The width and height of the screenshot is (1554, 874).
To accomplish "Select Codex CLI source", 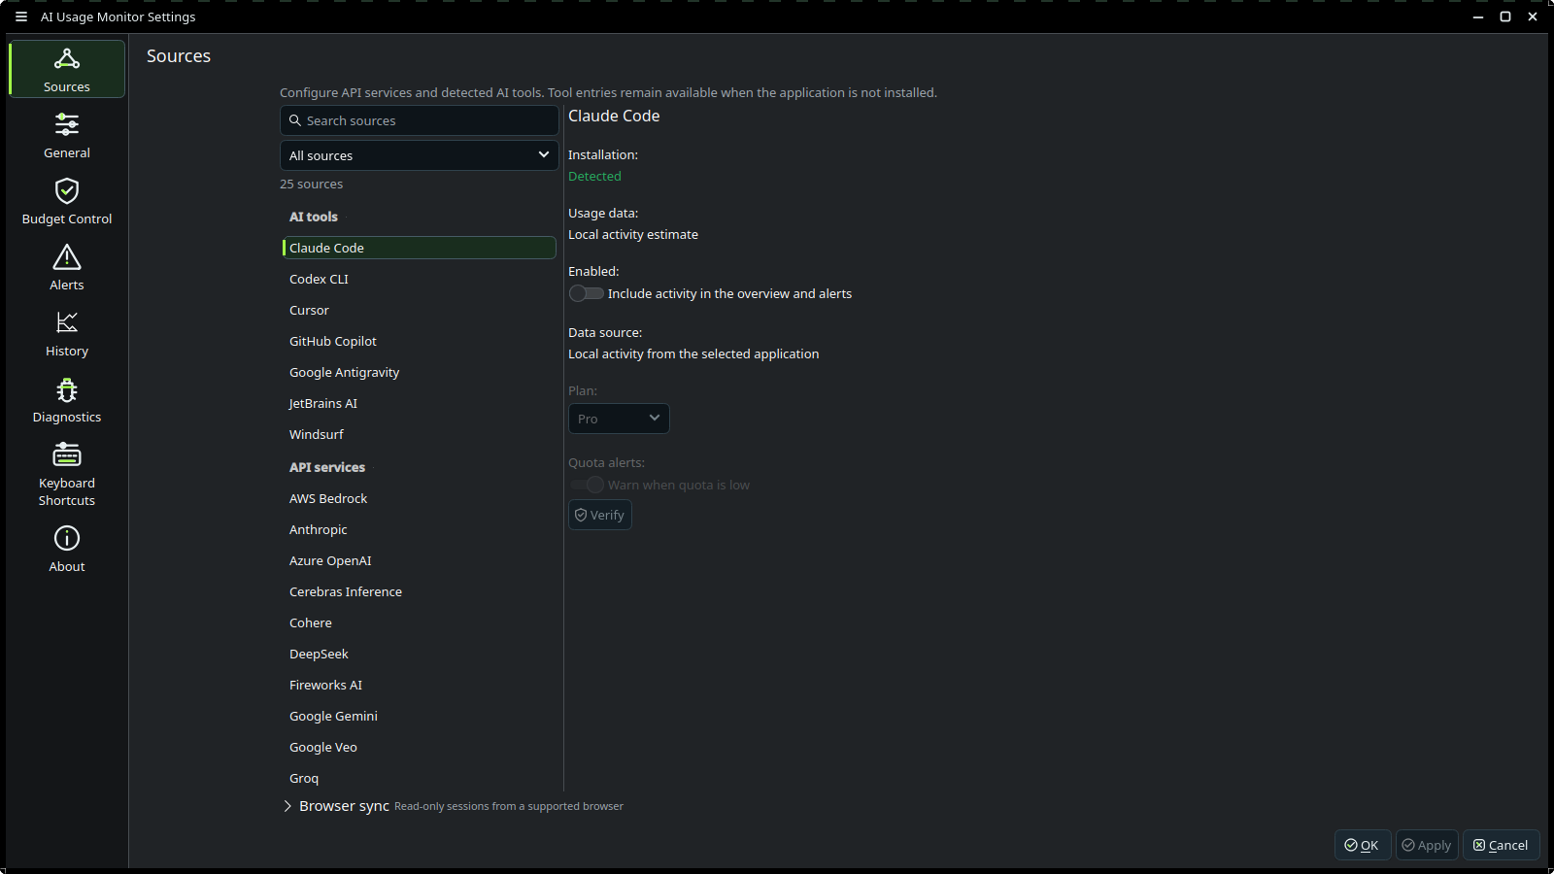I will coord(419,279).
